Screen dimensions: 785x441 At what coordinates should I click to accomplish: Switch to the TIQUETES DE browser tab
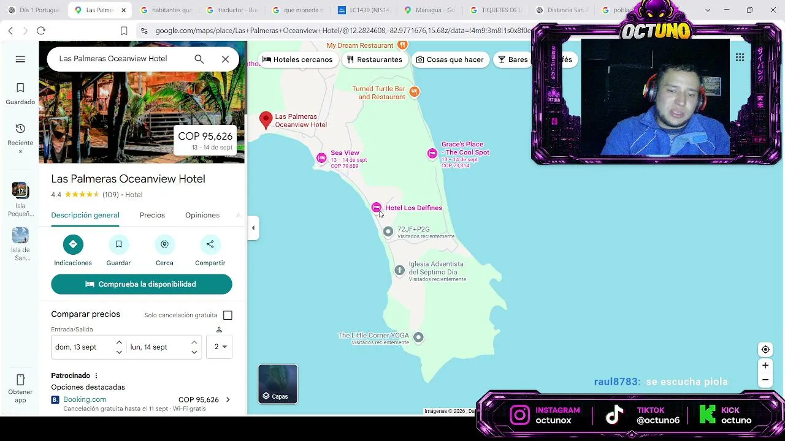pyautogui.click(x=497, y=10)
